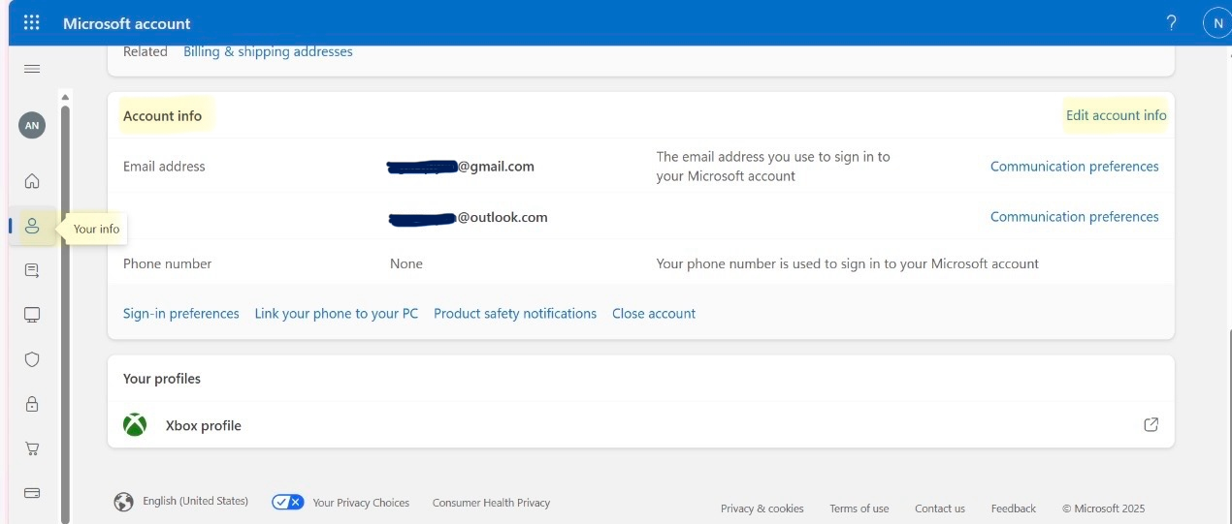Click the Close account link

654,314
